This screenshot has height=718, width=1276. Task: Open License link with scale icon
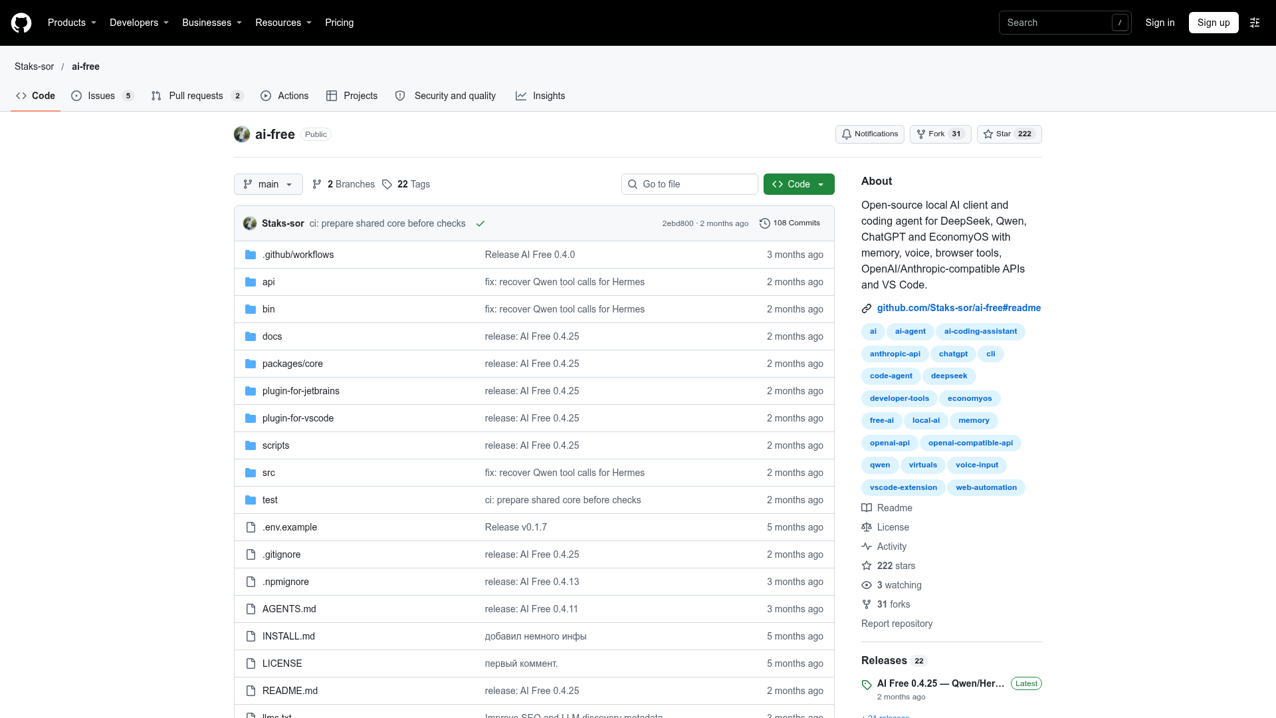click(885, 527)
